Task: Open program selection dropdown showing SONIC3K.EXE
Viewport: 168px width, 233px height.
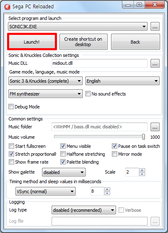Action: click(x=78, y=27)
